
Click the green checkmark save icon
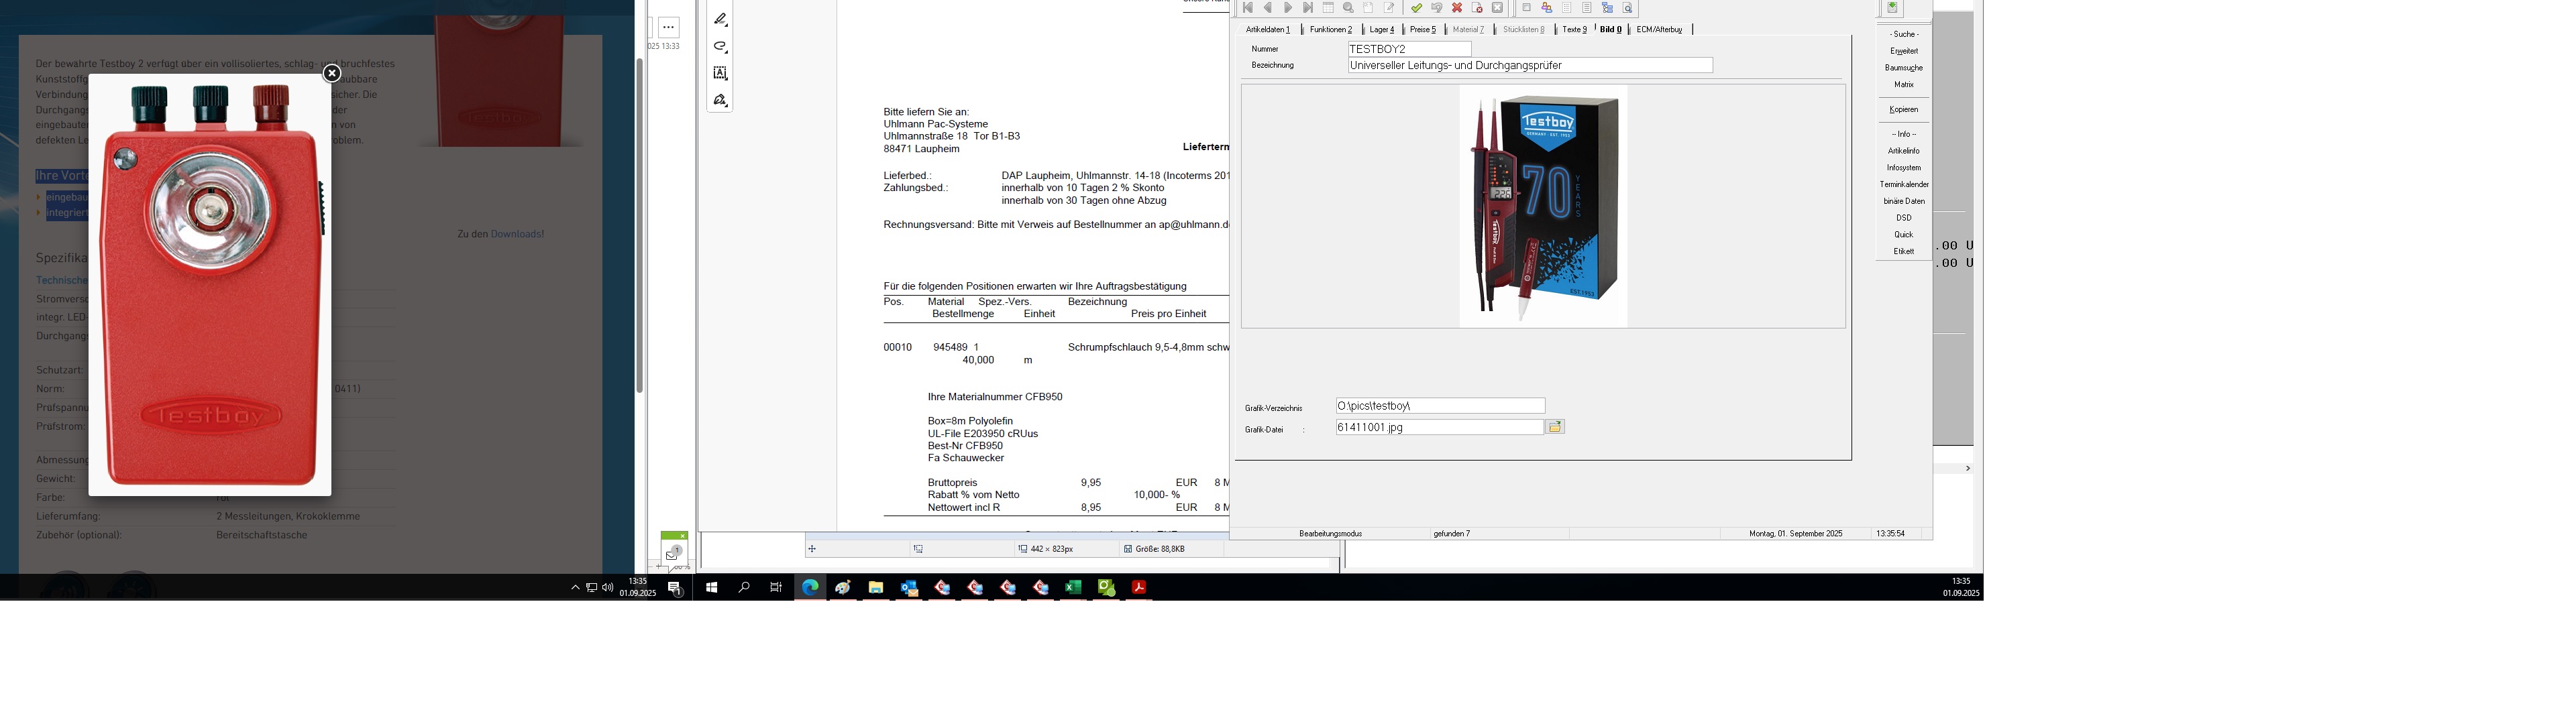(x=1417, y=8)
